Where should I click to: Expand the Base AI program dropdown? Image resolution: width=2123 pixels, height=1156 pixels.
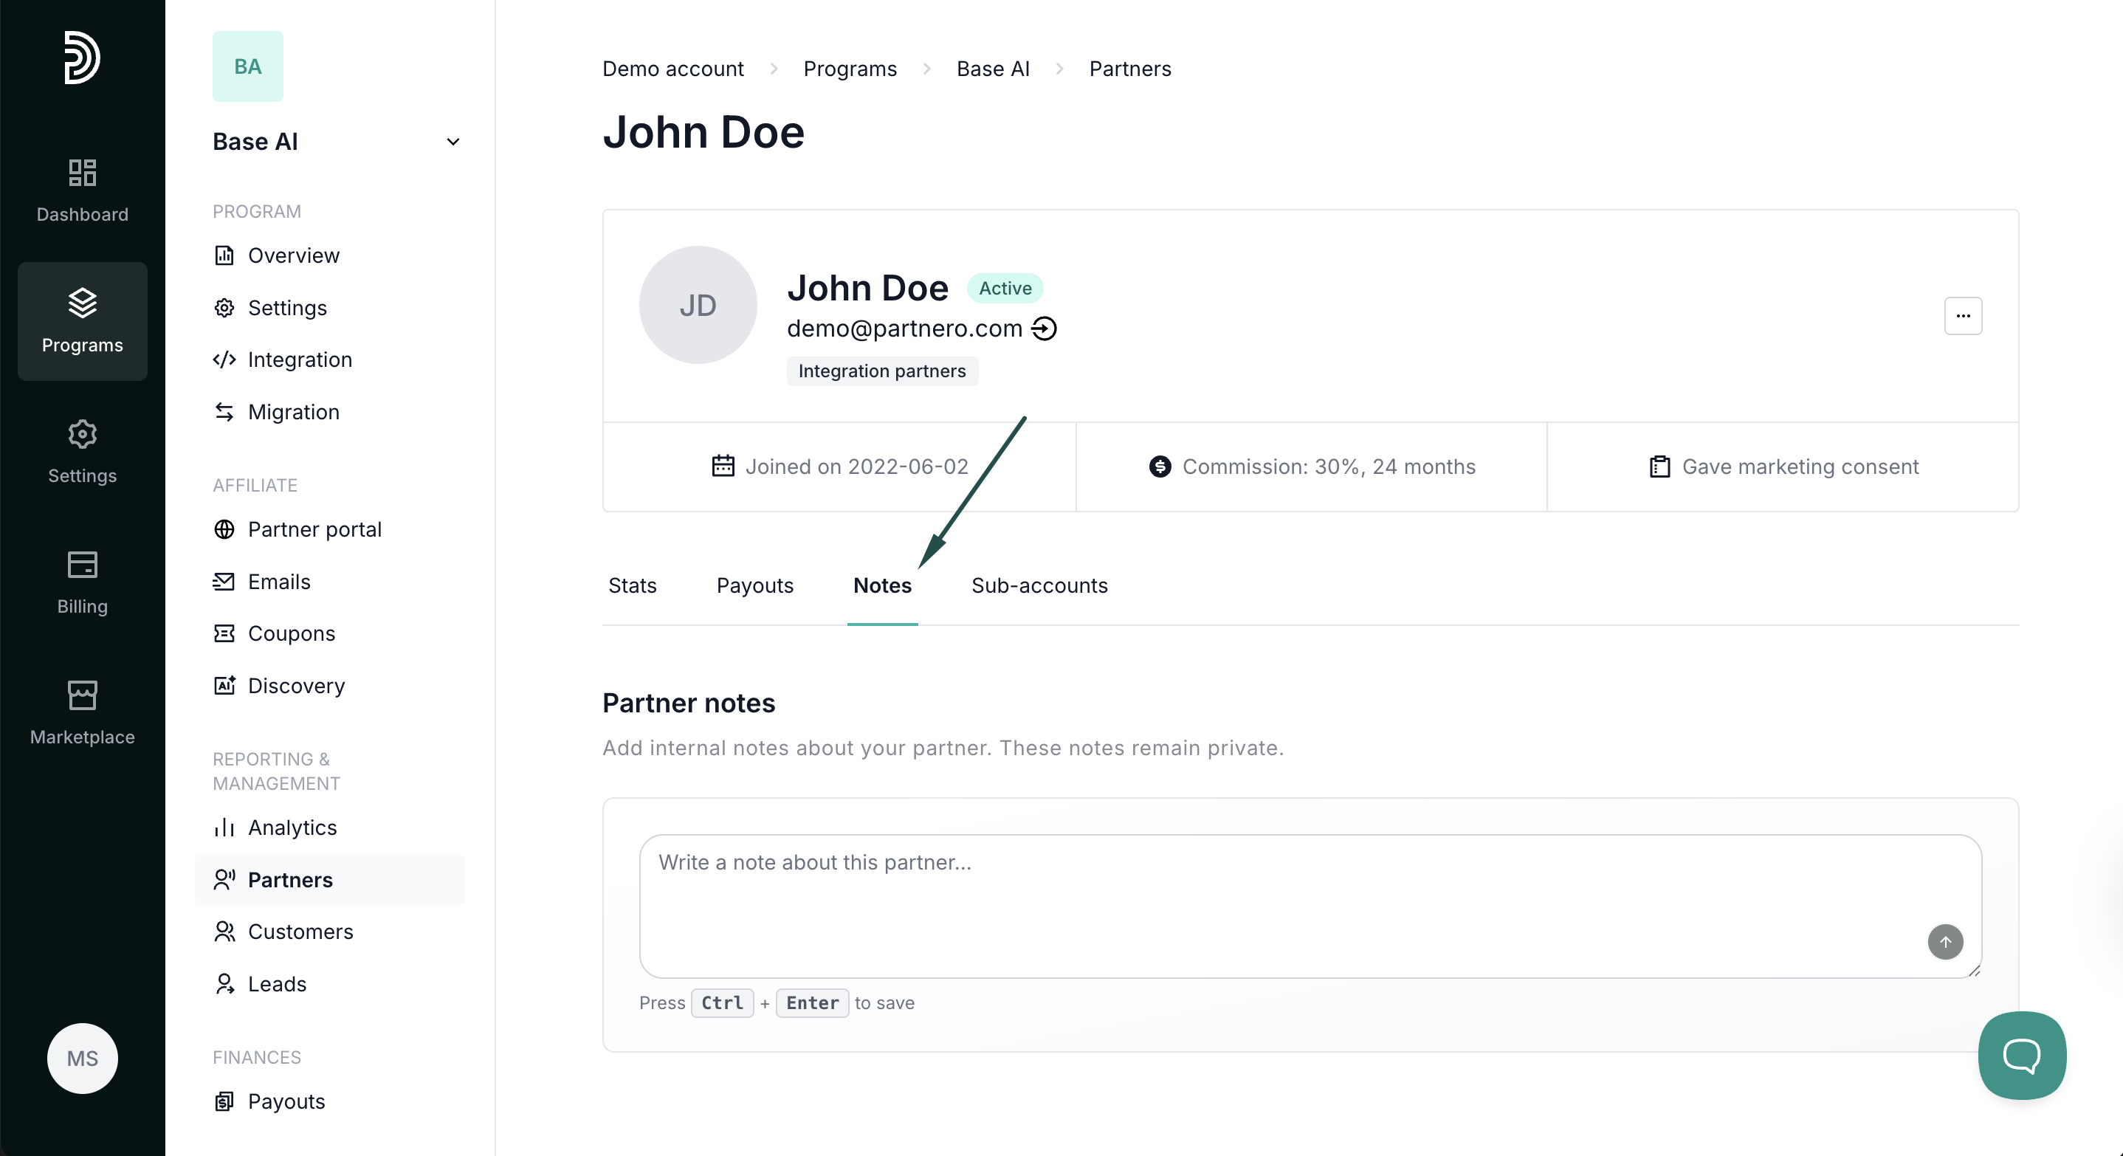(x=453, y=142)
